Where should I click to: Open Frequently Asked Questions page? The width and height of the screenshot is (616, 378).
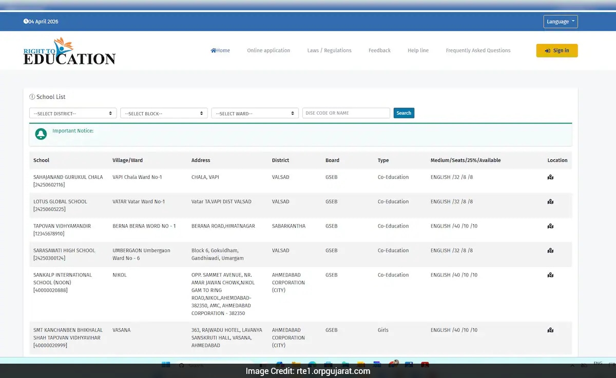(x=478, y=51)
